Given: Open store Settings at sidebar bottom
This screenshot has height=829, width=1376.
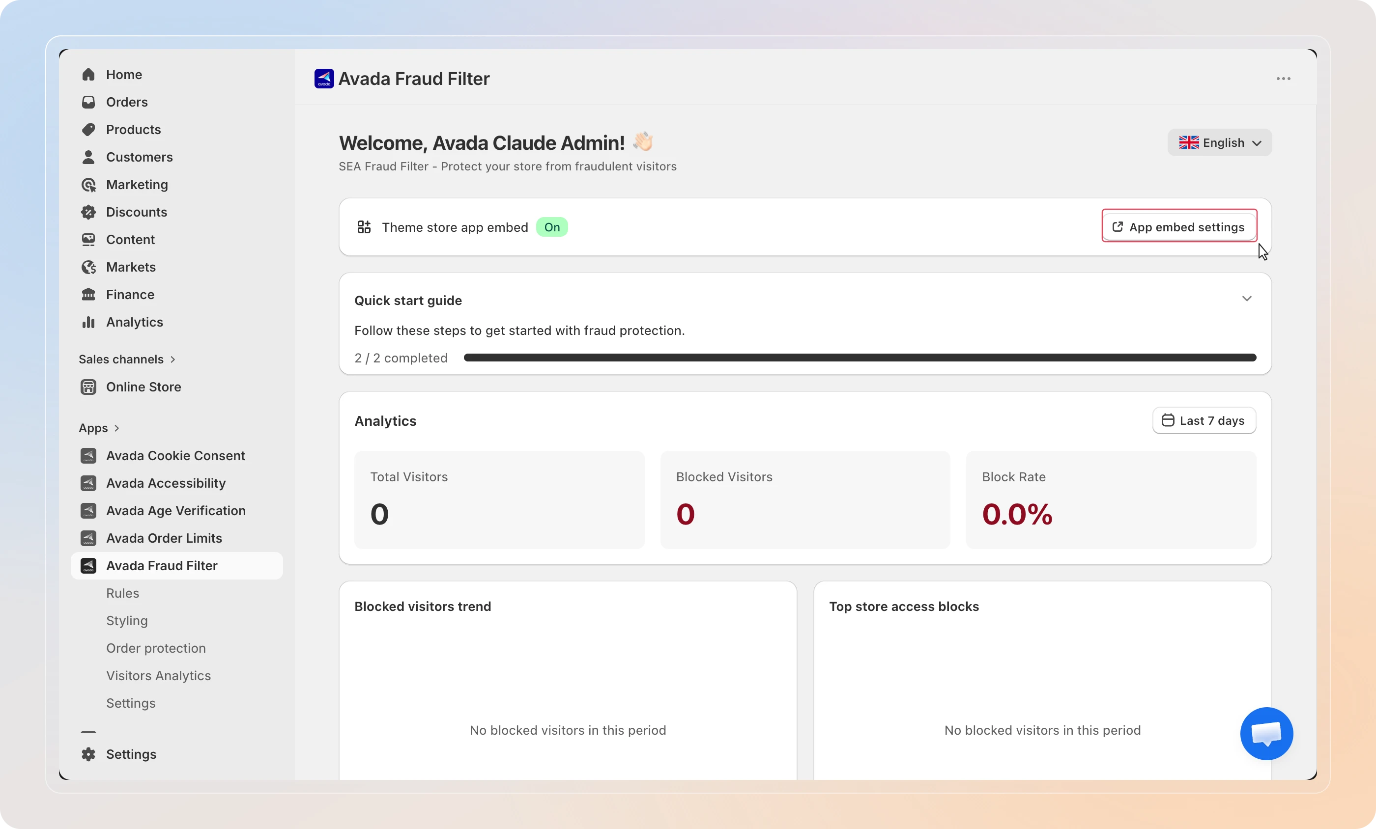Looking at the screenshot, I should click(176, 754).
